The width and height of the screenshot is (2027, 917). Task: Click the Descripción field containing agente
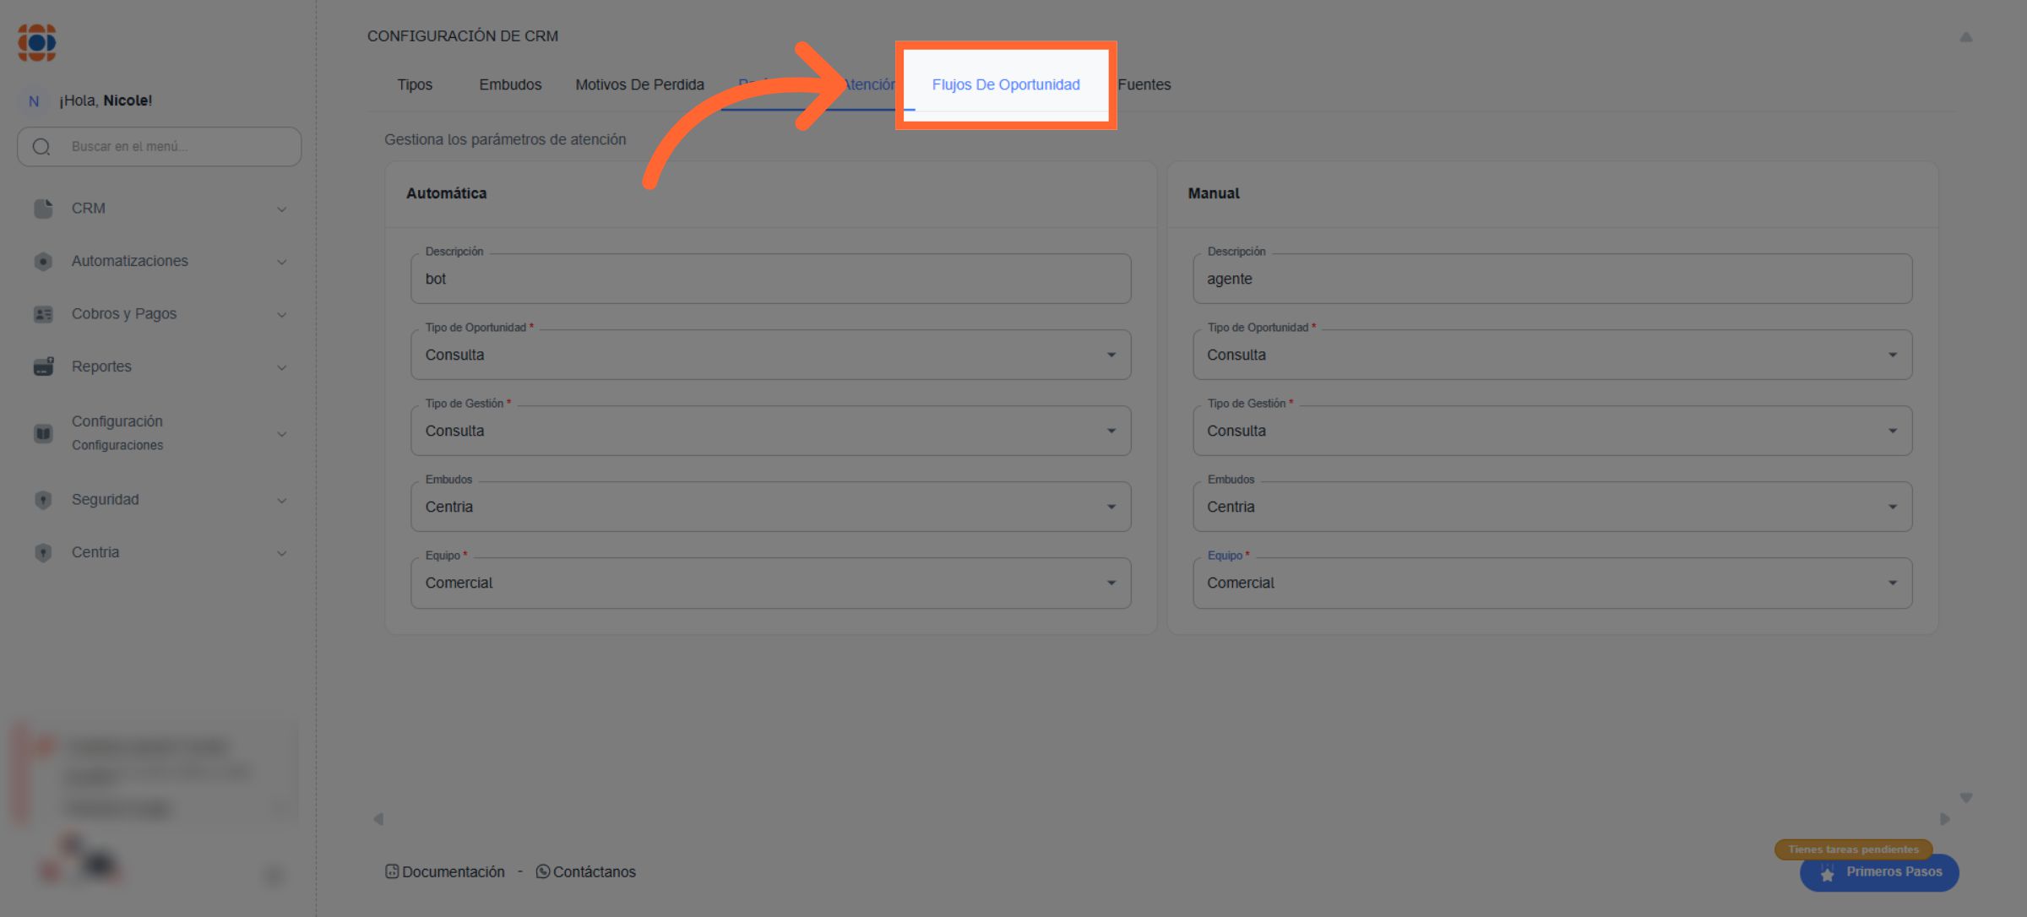(x=1551, y=279)
